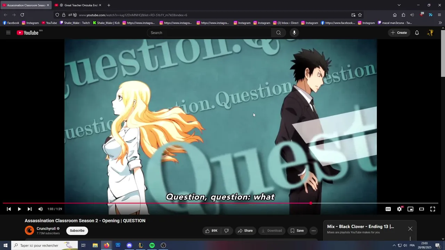This screenshot has height=250, width=445.
Task: Close the Great Teacher Onizuka tab
Action: (x=100, y=5)
